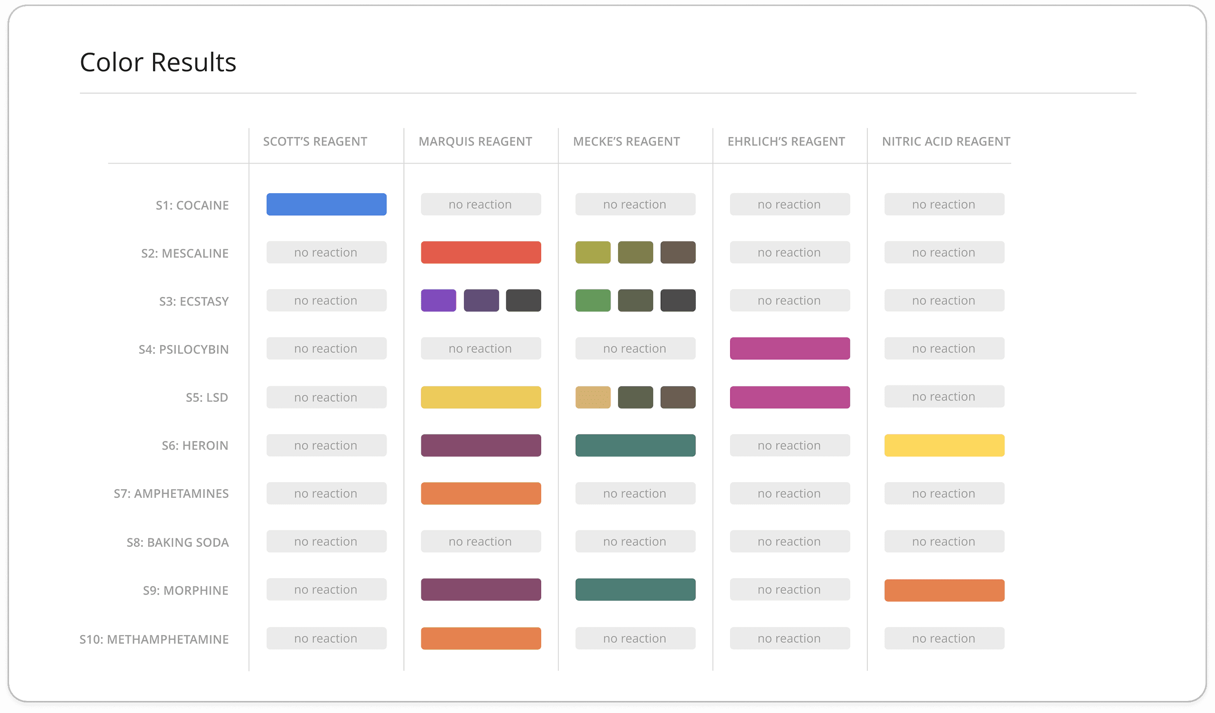Screen dimensions: 1215x713
Task: Click the yellow LSD Marquis swatch
Action: point(480,397)
